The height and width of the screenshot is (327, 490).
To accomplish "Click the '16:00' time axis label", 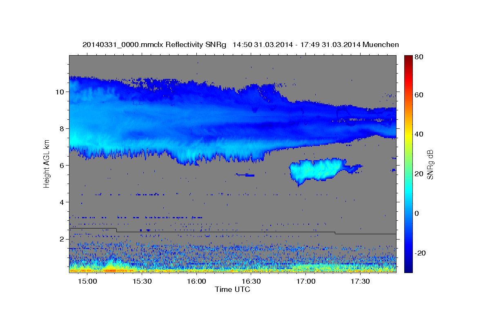I will point(196,282).
